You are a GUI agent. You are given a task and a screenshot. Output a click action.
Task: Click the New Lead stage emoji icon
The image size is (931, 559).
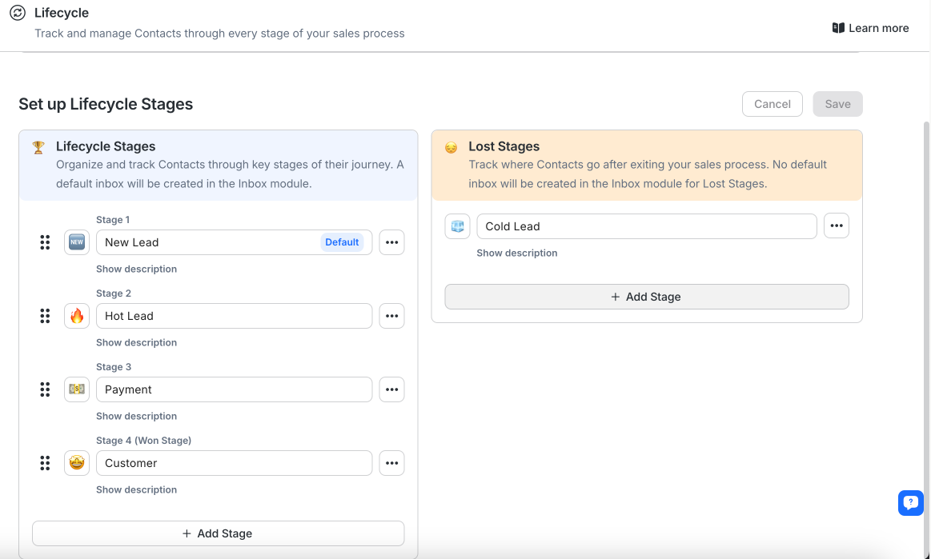[x=77, y=242]
